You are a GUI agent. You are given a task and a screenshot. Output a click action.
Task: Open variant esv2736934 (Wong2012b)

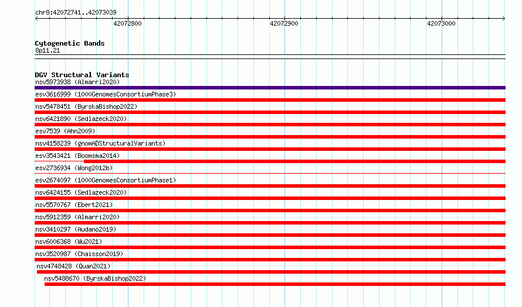[74, 168]
